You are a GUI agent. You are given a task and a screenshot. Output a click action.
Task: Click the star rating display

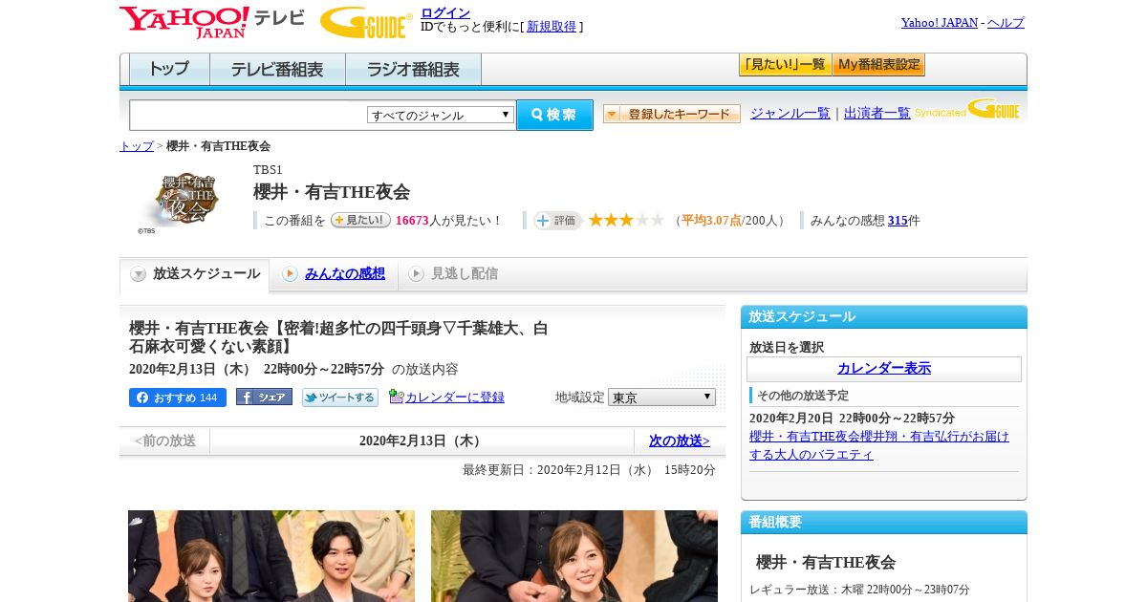point(626,220)
